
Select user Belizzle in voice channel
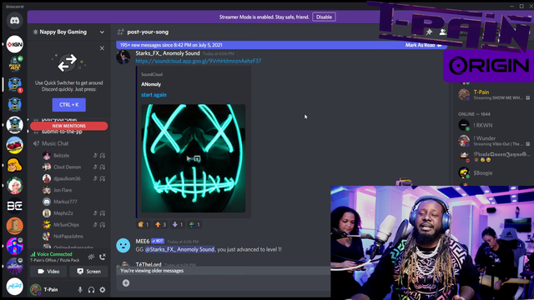[61, 156]
